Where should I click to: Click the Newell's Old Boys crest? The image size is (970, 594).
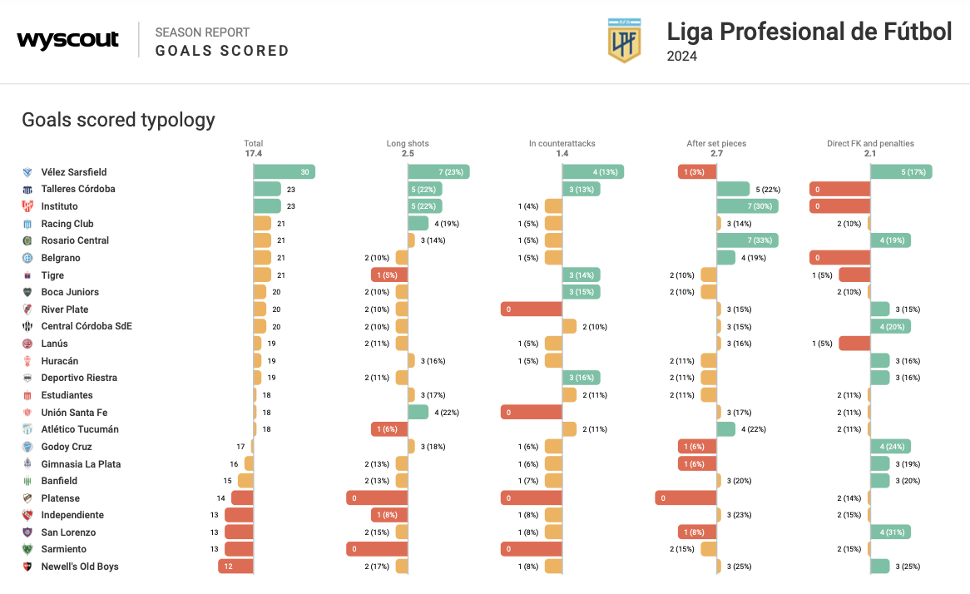tap(27, 567)
